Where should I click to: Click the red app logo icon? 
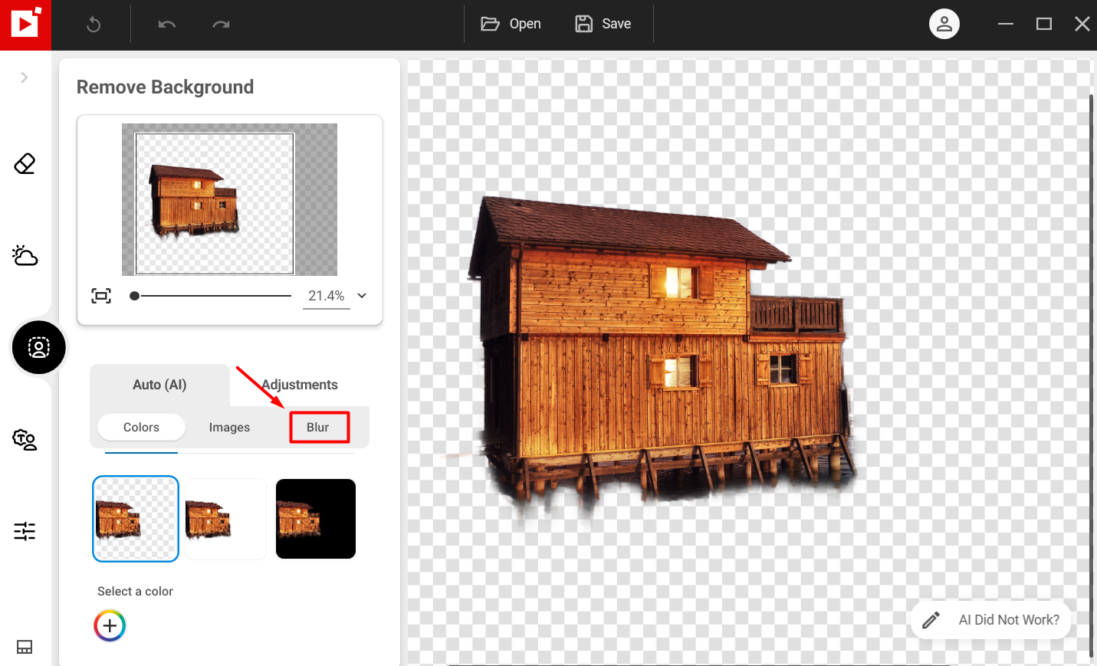pos(25,25)
